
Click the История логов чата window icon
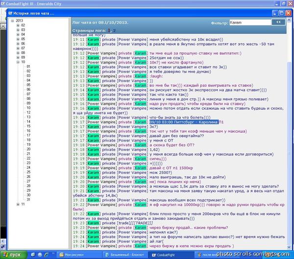point(10,13)
